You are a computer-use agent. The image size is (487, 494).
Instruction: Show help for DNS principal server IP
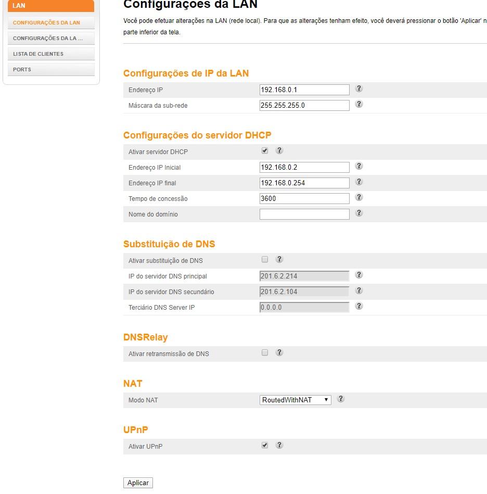point(359,275)
